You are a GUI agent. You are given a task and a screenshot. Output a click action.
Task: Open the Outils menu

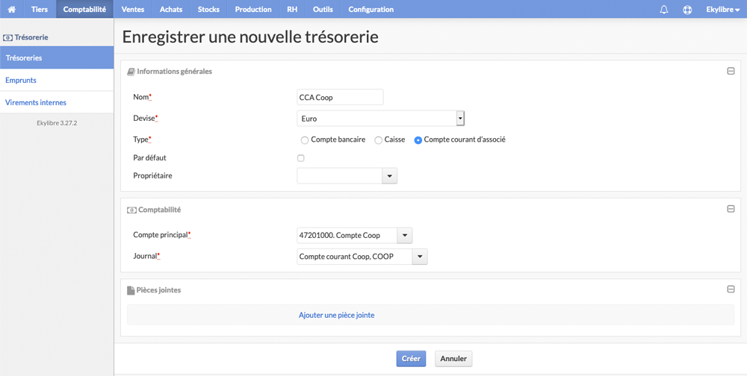point(323,9)
